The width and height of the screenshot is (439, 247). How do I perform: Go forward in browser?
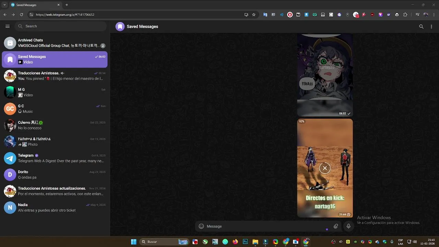pyautogui.click(x=13, y=14)
